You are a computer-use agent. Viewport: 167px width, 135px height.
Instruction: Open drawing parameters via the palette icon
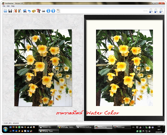pos(34,11)
